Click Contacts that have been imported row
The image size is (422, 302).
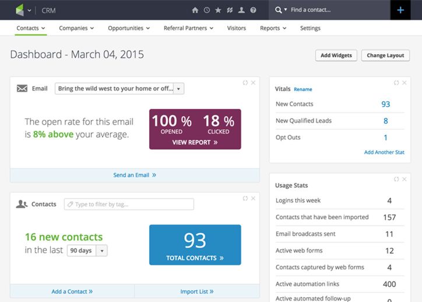click(x=340, y=217)
